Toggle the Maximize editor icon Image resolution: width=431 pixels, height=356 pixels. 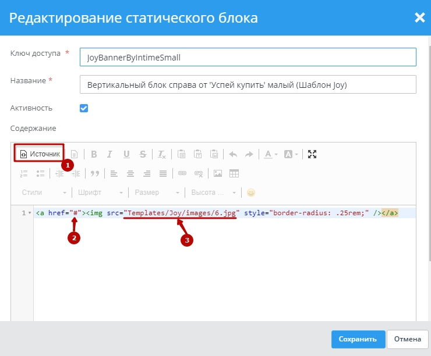312,154
